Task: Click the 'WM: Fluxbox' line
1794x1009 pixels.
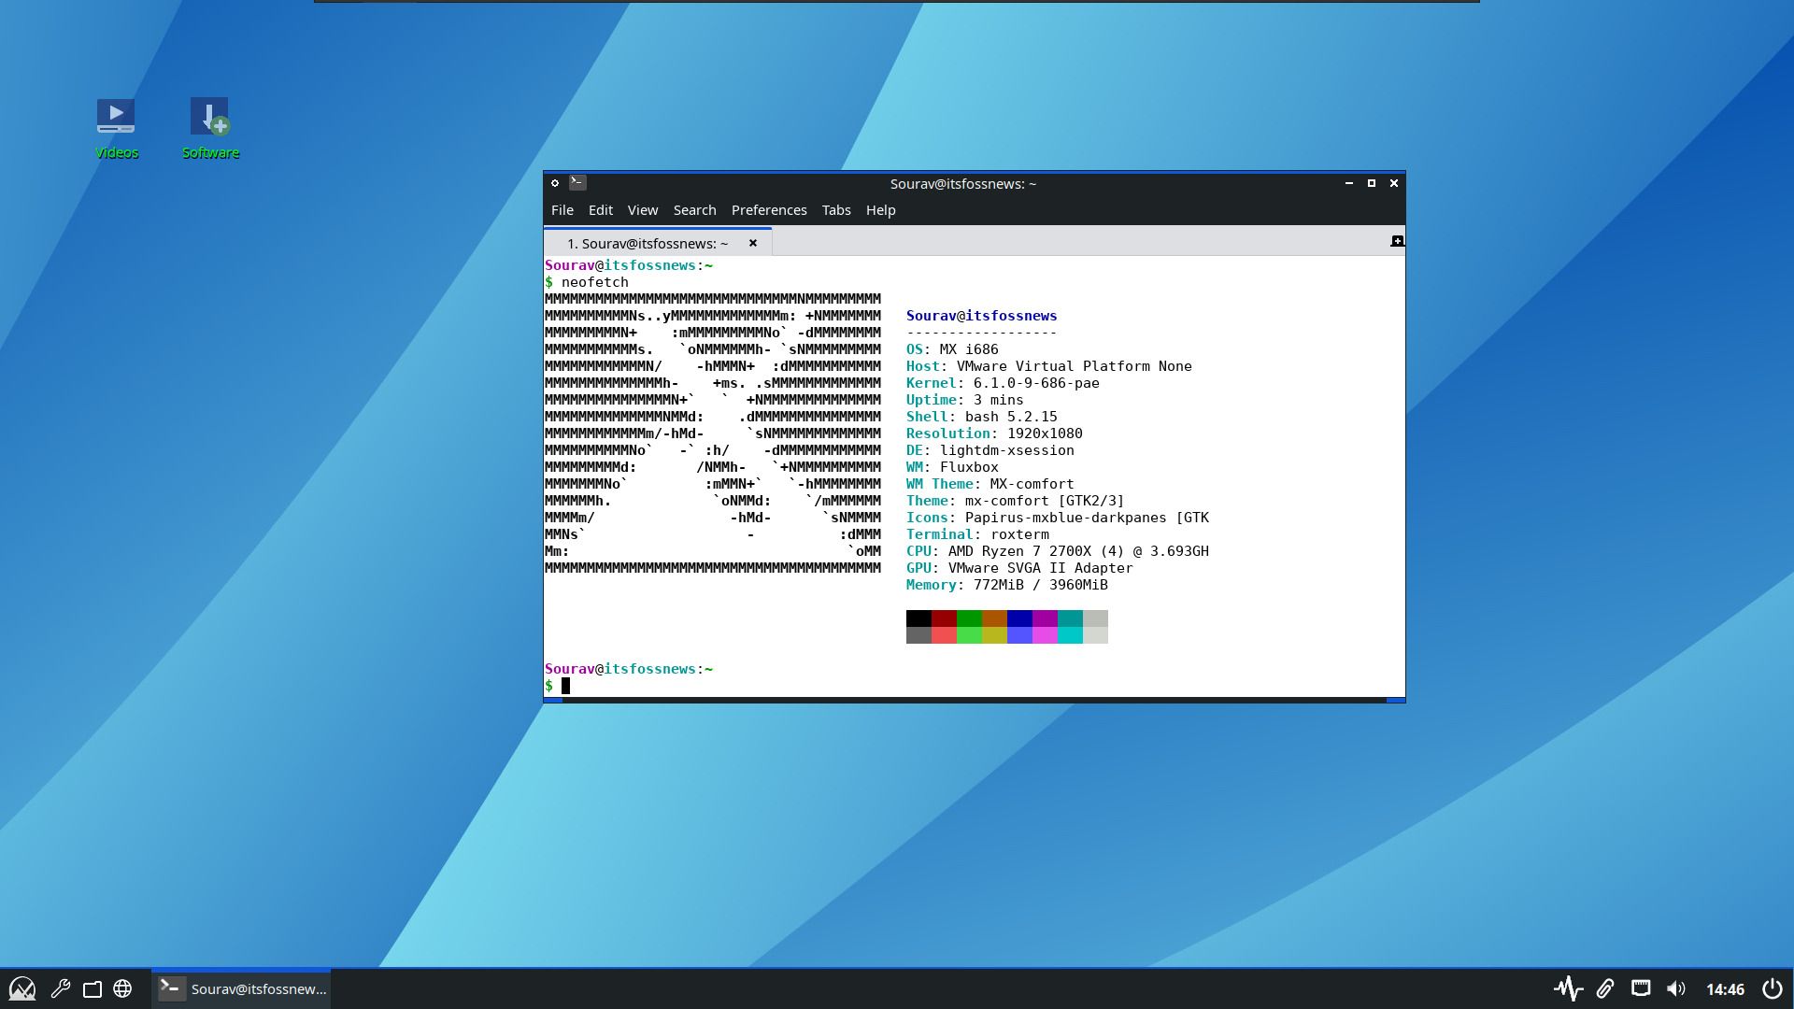Action: tap(952, 467)
